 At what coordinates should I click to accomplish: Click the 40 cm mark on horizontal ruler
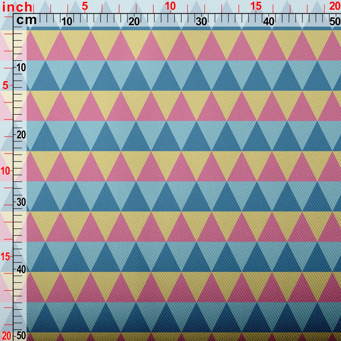pyautogui.click(x=269, y=22)
